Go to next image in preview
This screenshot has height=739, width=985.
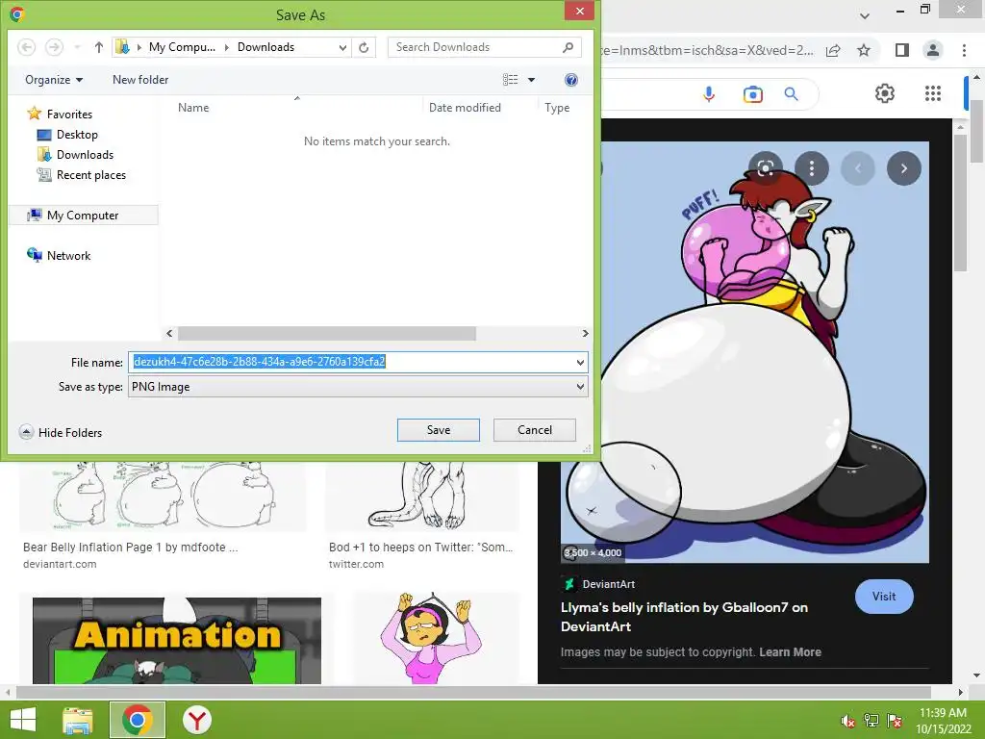(904, 167)
